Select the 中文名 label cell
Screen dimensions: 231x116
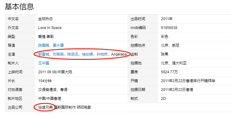click(20, 19)
